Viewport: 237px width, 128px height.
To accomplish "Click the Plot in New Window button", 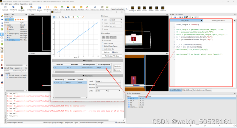I will click(x=112, y=56).
